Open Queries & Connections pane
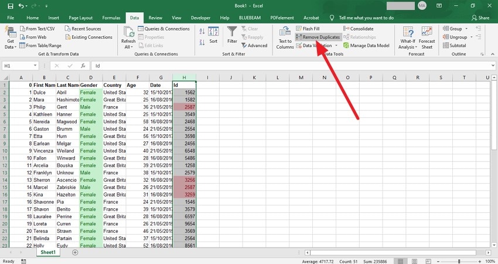498x264 pixels. 163,29
